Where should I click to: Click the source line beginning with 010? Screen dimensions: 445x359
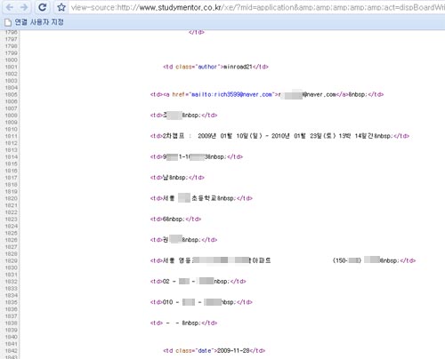(201, 302)
